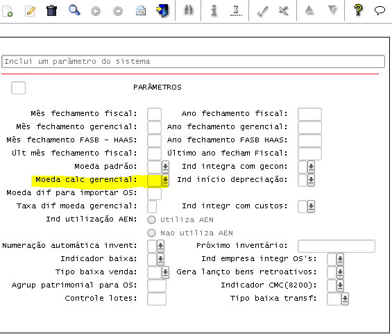Open the Indicador baixa dropdown arrow
Image resolution: width=392 pixels, height=334 pixels.
coord(160,260)
